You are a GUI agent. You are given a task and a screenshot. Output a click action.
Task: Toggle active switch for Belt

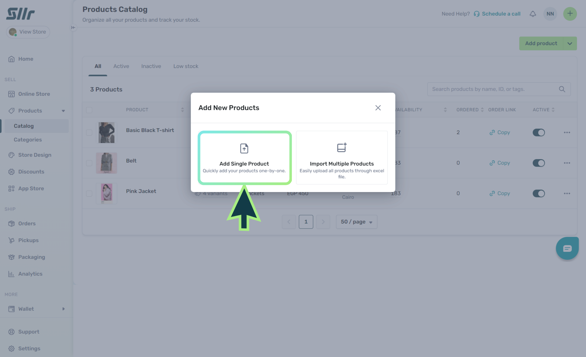click(539, 163)
